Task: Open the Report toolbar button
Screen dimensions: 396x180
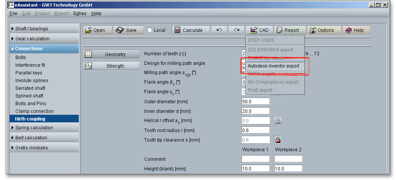Action: coord(290,30)
